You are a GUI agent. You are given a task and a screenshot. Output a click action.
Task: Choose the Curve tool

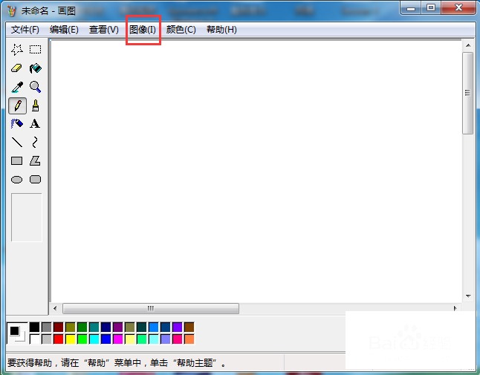click(35, 143)
